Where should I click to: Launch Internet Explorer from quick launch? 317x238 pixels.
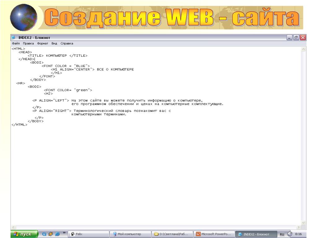(x=57, y=234)
